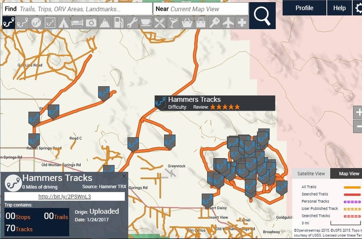Image resolution: width=362 pixels, height=239 pixels.
Task: Click the Near Current Map View field
Action: pyautogui.click(x=201, y=9)
